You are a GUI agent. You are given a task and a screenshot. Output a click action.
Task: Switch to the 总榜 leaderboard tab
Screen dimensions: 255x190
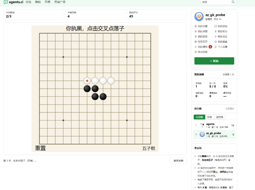[x=209, y=117]
